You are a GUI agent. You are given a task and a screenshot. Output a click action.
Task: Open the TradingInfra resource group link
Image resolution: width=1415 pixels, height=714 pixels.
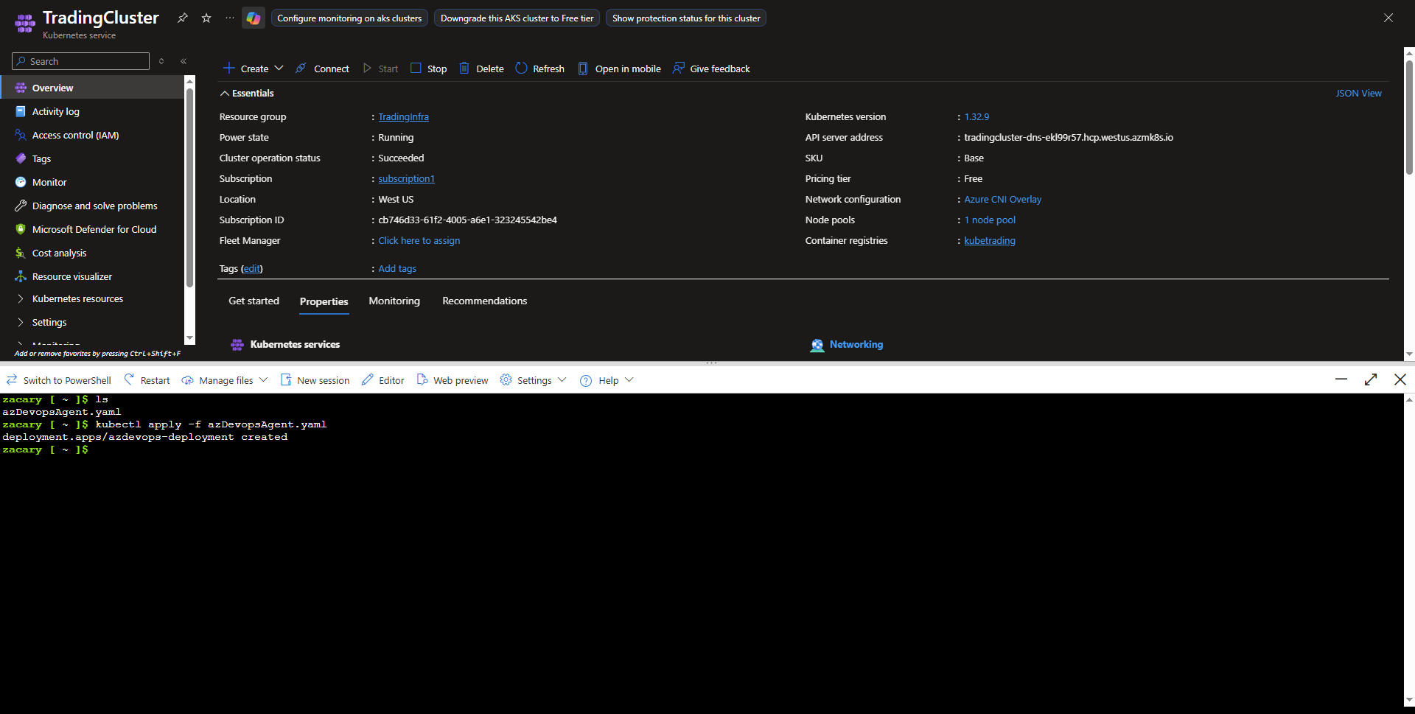click(x=403, y=117)
